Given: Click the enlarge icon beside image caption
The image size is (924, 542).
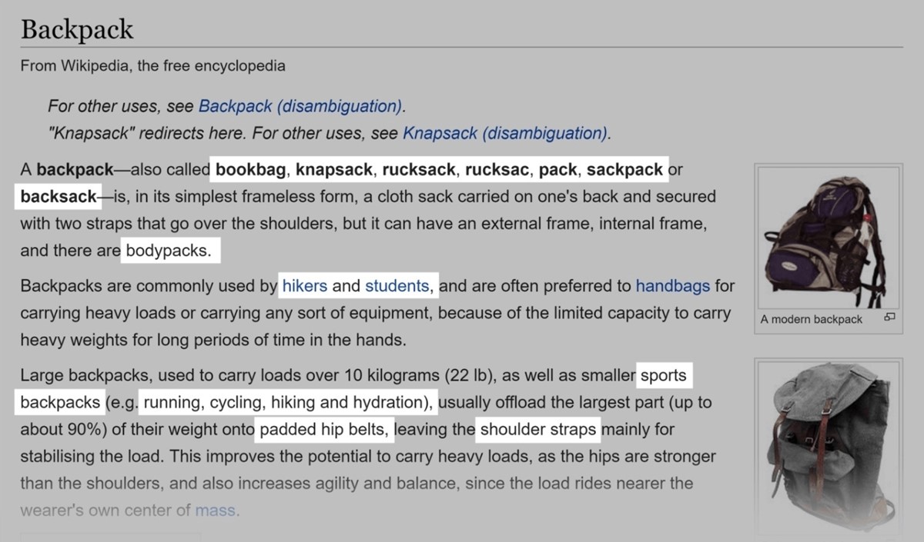Looking at the screenshot, I should (x=890, y=318).
